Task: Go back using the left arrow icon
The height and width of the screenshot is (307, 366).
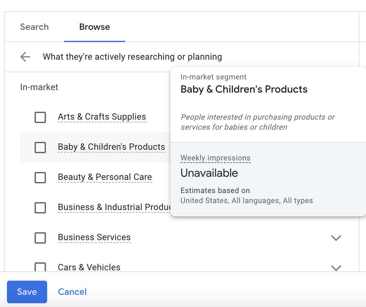Action: pos(25,57)
